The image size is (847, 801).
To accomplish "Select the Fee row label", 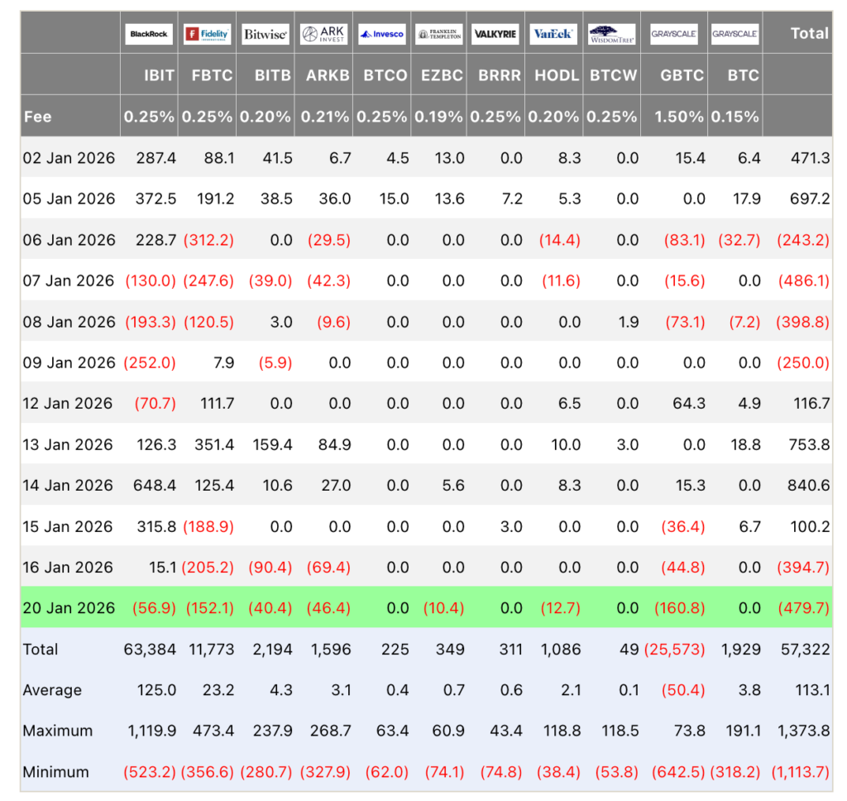I will point(37,117).
